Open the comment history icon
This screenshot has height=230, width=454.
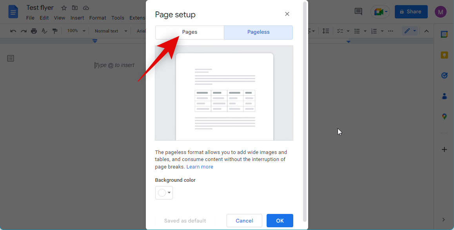click(x=358, y=11)
